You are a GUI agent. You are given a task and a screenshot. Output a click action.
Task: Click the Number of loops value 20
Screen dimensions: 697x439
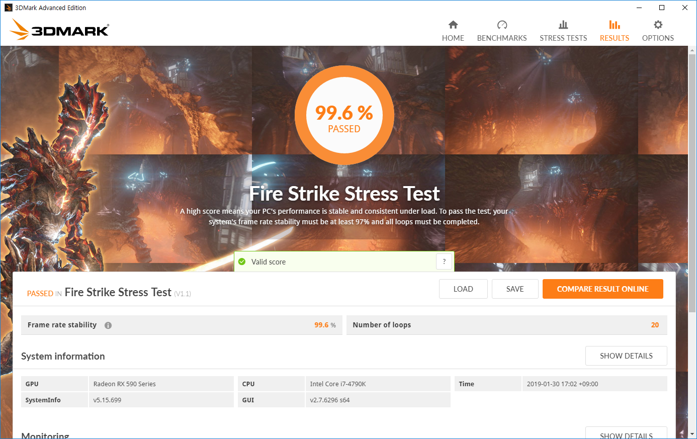pos(655,325)
